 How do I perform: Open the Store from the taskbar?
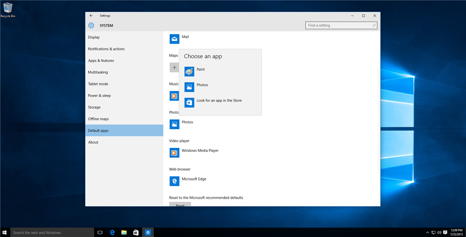pos(136,232)
